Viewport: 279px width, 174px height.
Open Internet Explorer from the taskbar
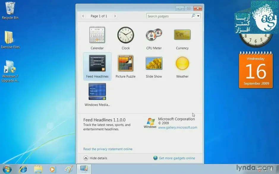click(23, 169)
